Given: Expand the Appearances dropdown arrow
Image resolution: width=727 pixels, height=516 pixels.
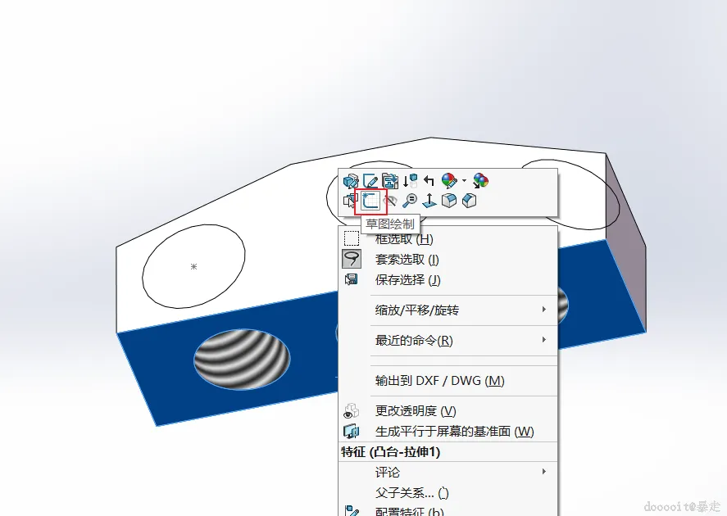Looking at the screenshot, I should (464, 181).
